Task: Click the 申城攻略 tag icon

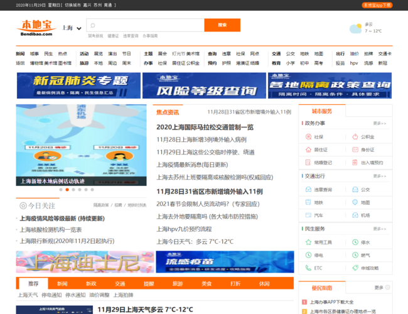Action: (355, 268)
